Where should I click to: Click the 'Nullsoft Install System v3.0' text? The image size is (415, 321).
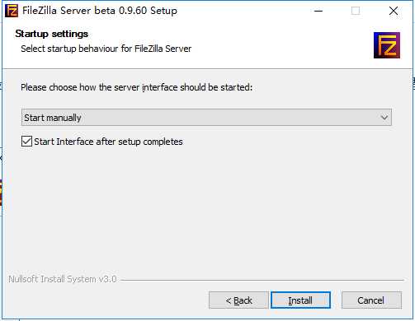pos(63,279)
